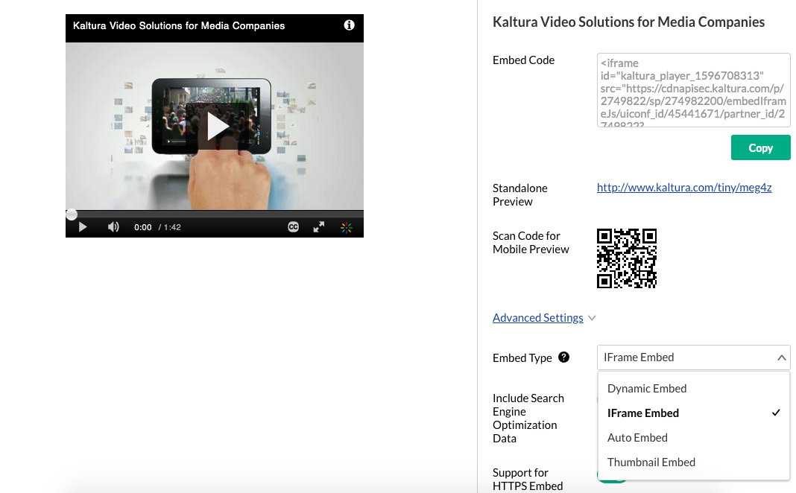The image size is (796, 493).
Task: Click the 'Embed Code' label
Action: 523,60
